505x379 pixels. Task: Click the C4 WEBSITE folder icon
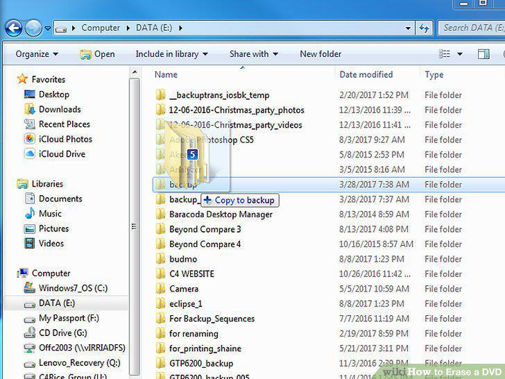click(x=160, y=273)
